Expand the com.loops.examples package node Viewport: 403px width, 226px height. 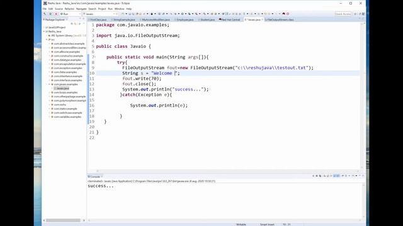49,92
